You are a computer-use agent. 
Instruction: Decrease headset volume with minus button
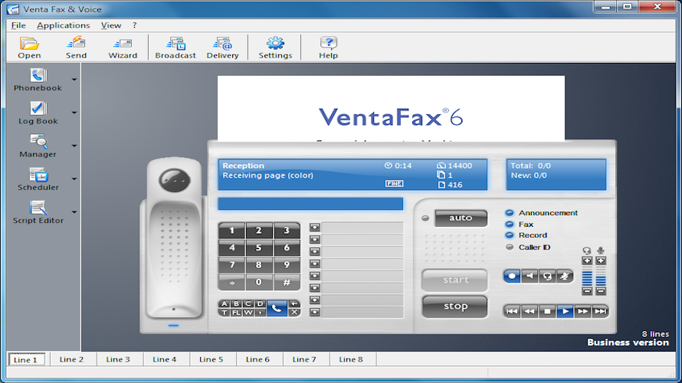587,291
